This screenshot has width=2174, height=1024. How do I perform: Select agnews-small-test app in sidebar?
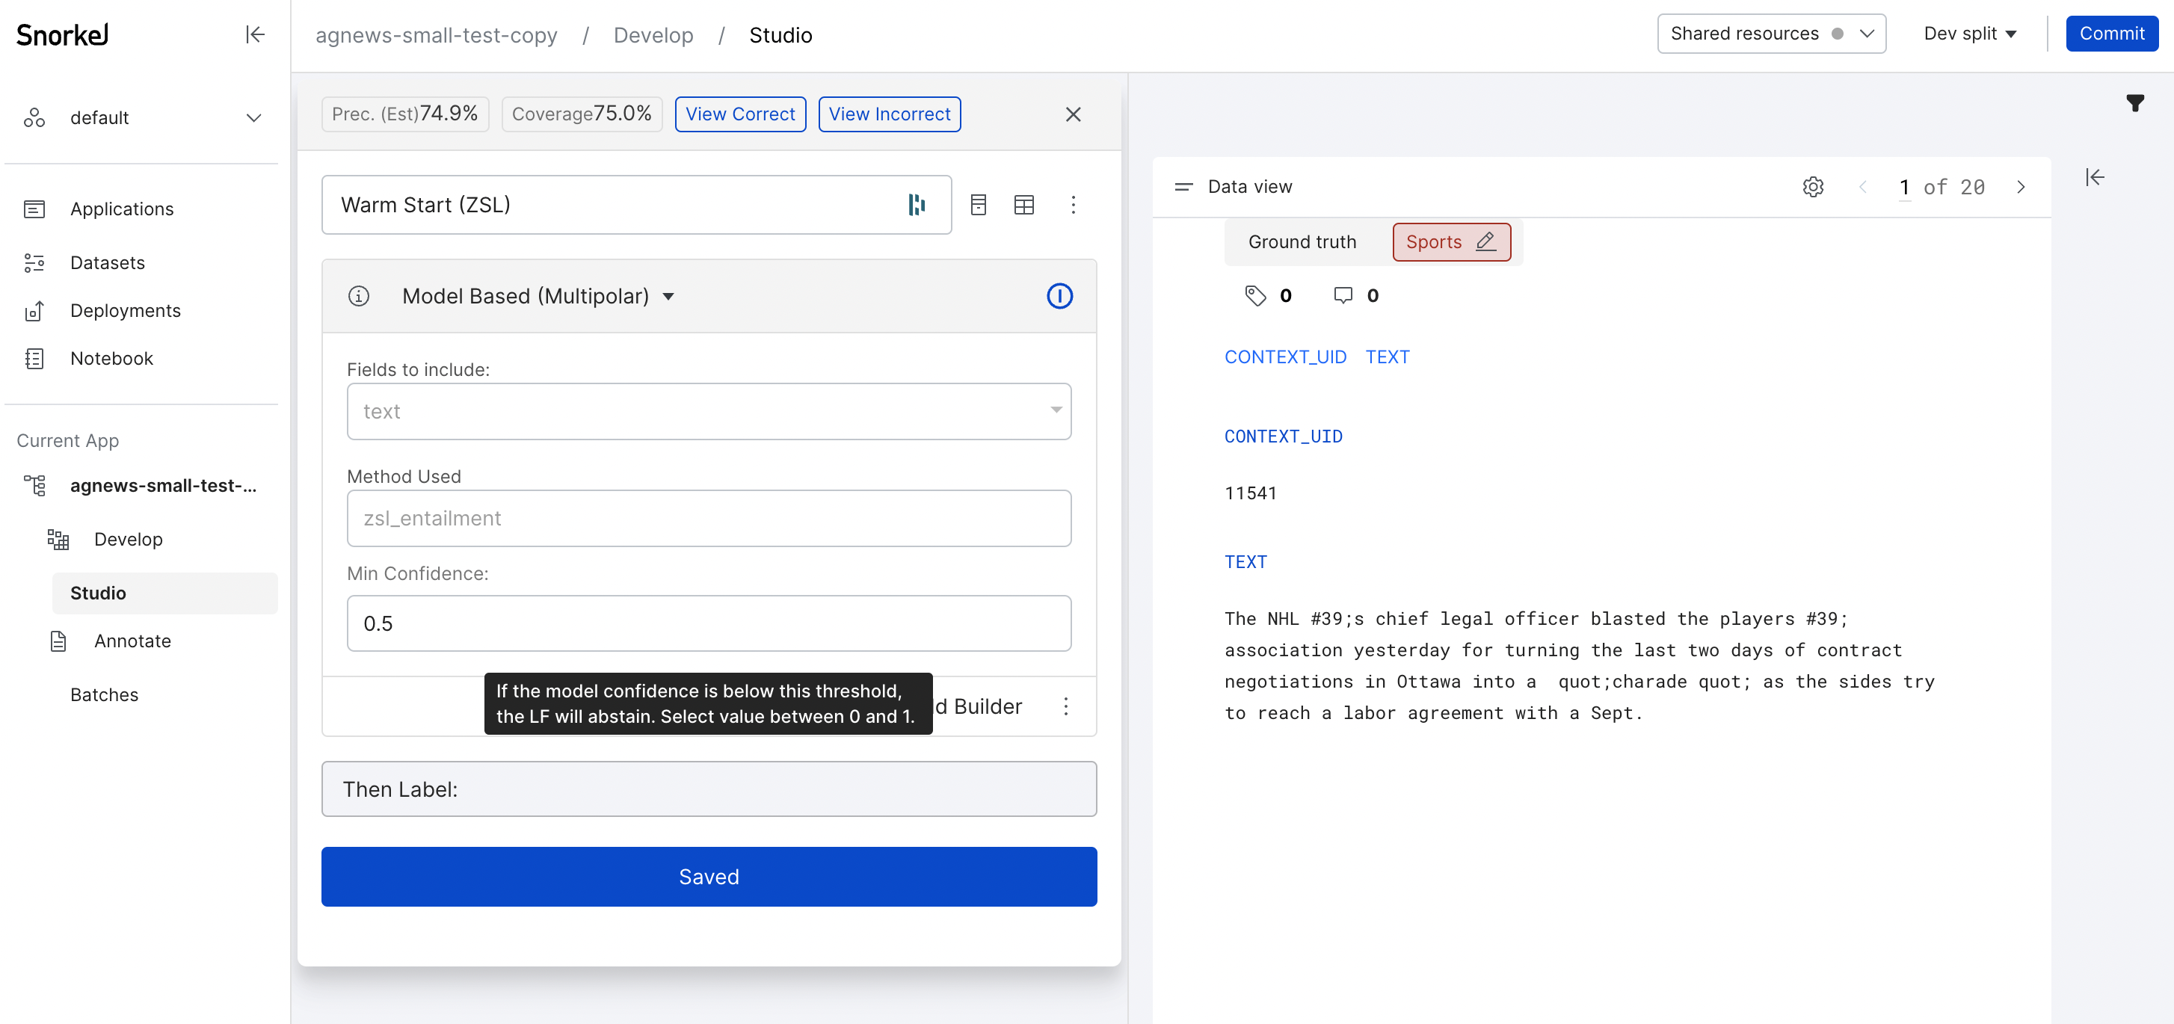163,485
